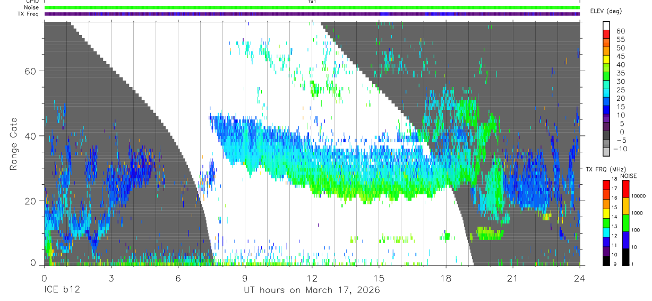Pick the light gray bottom segment of ELEV scale
This screenshot has height=301, width=652.
(607, 153)
